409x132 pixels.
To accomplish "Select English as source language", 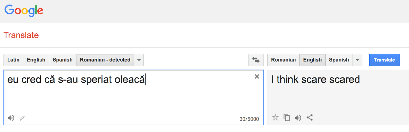I will (x=36, y=60).
